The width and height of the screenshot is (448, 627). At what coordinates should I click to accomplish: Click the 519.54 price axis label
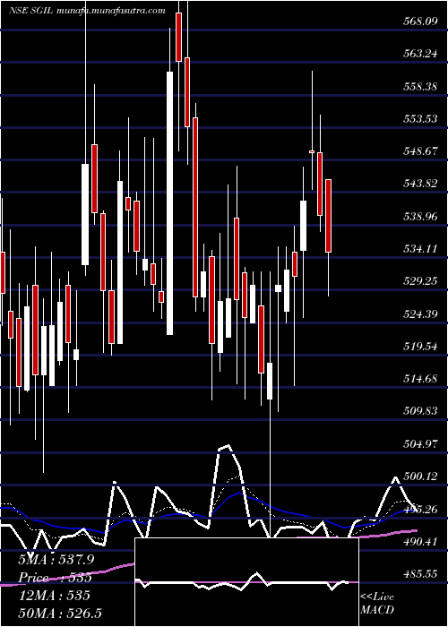tap(419, 347)
